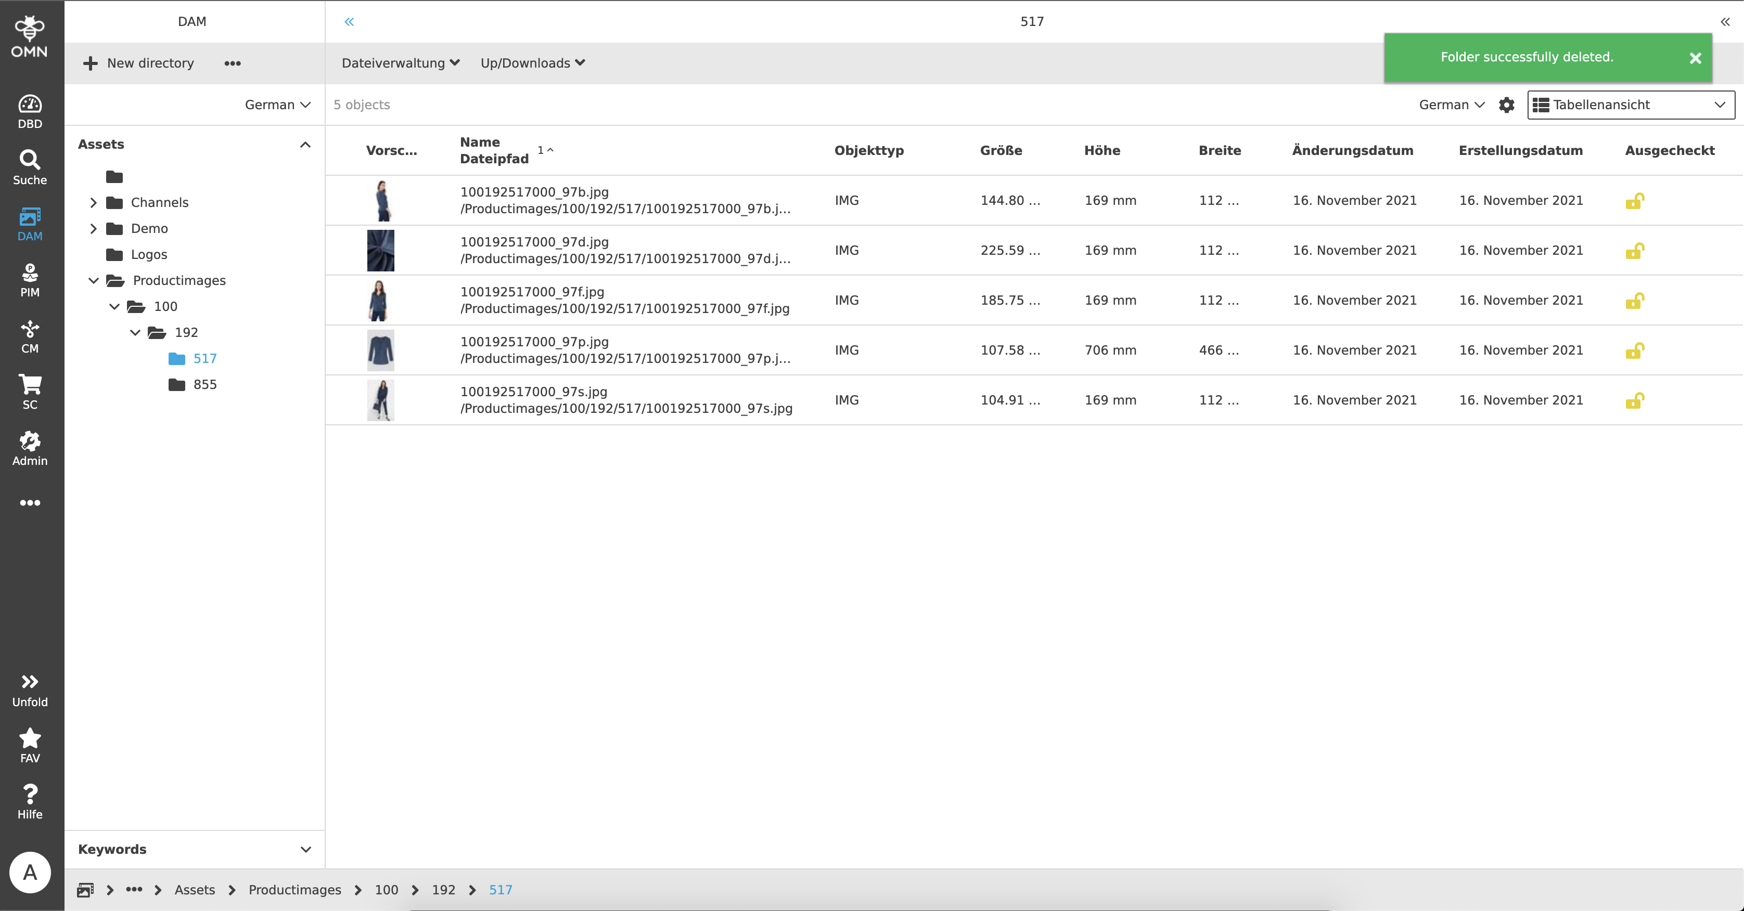
Task: Open the Dateiverwaltung menu
Action: point(400,63)
